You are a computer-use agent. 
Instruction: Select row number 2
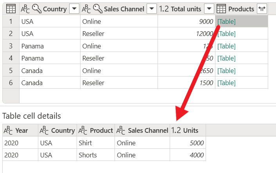pos(11,34)
